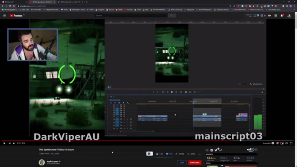Go back with the browser back arrow
Viewport: 297px width, 167px height.
click(2, 6)
